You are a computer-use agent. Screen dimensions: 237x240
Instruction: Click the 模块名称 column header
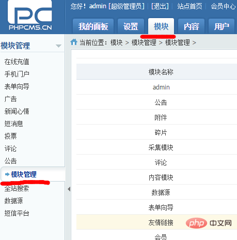(x=161, y=72)
